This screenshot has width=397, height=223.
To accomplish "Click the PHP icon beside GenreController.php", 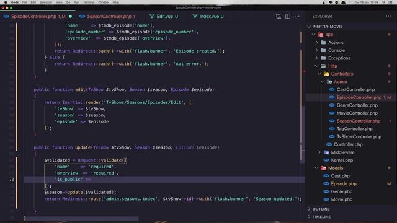I will (331, 105).
